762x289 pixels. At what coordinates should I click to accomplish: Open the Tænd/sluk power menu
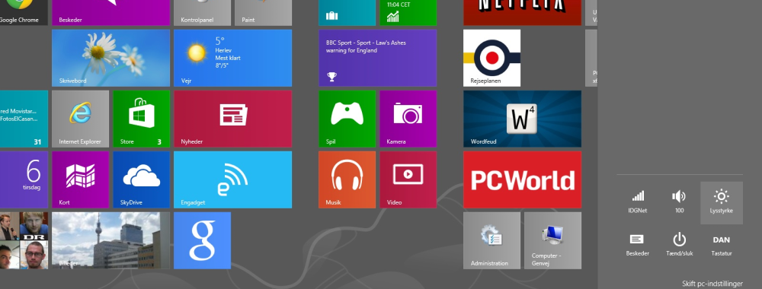coord(680,245)
